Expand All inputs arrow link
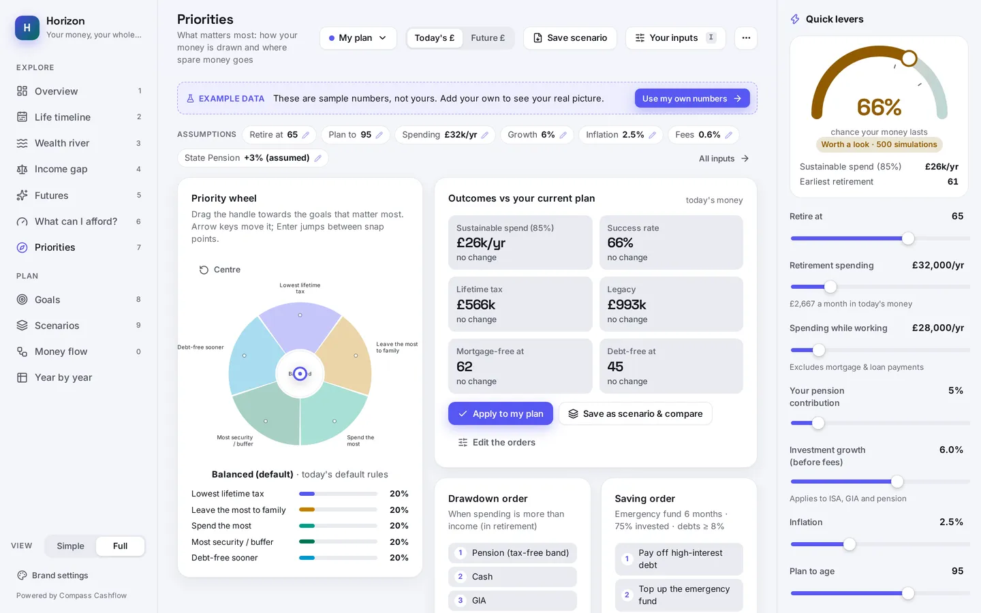 click(724, 159)
